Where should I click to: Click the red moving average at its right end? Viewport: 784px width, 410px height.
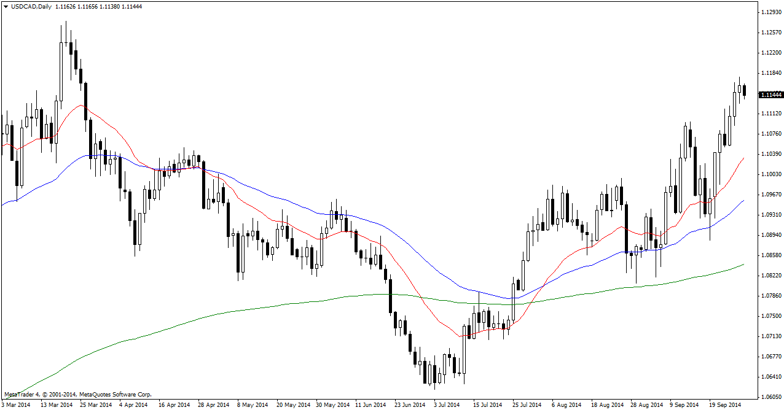pyautogui.click(x=743, y=158)
